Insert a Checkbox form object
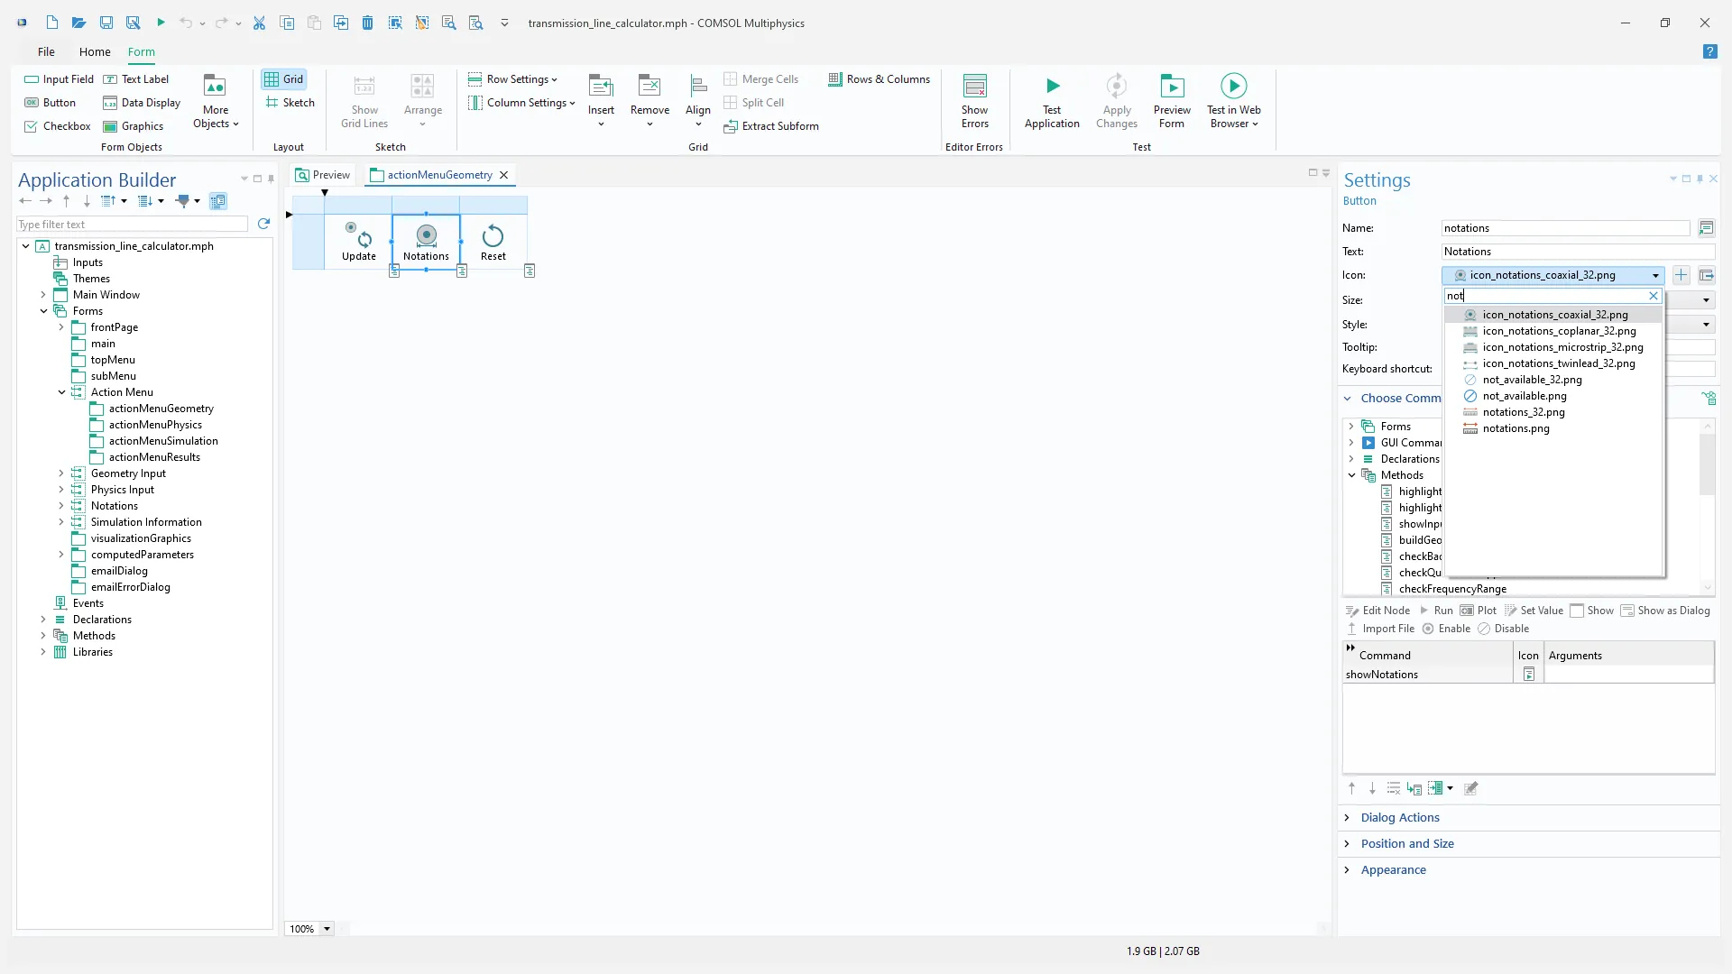Screen dimensions: 1732x974 point(58,126)
